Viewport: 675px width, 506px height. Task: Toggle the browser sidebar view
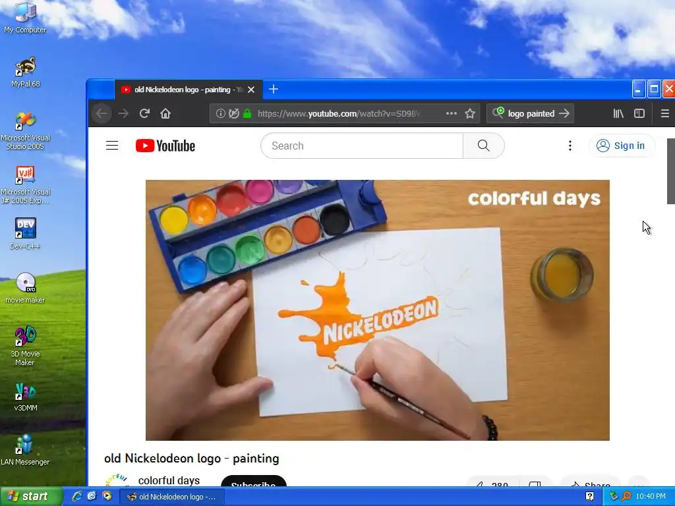(x=639, y=113)
